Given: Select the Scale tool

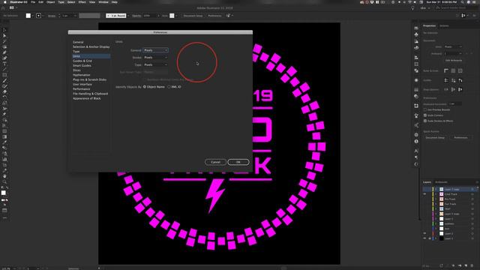Looking at the screenshot, I should click(x=4, y=103).
